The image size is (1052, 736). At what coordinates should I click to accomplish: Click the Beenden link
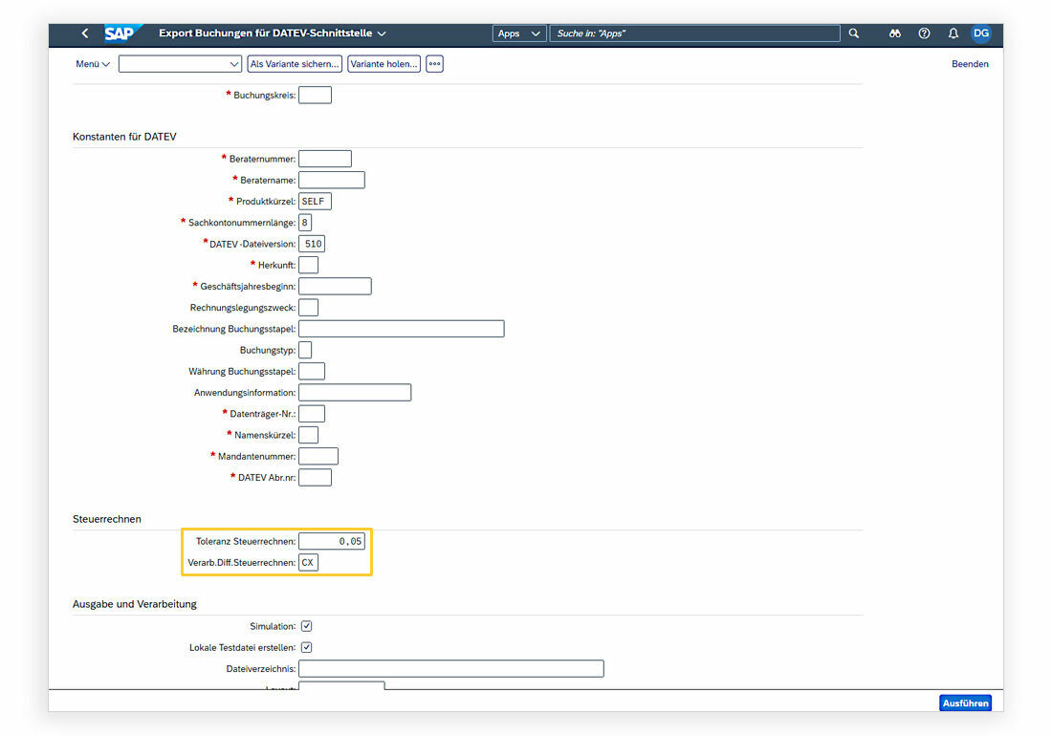(x=970, y=64)
